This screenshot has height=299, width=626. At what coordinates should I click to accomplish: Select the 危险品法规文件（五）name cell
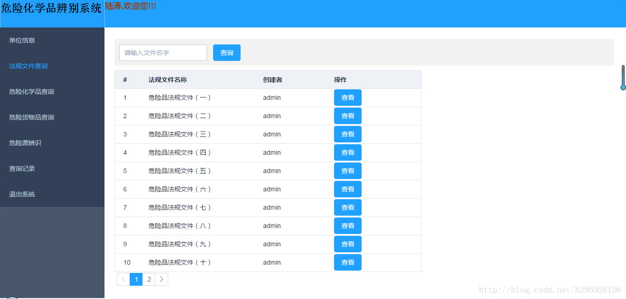coord(180,171)
